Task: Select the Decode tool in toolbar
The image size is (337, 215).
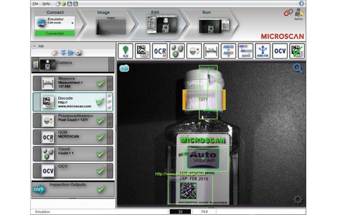Action: pos(142,51)
